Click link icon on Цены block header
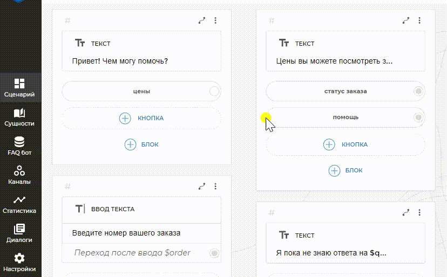Viewport: 447px width, 277px height. click(406, 20)
